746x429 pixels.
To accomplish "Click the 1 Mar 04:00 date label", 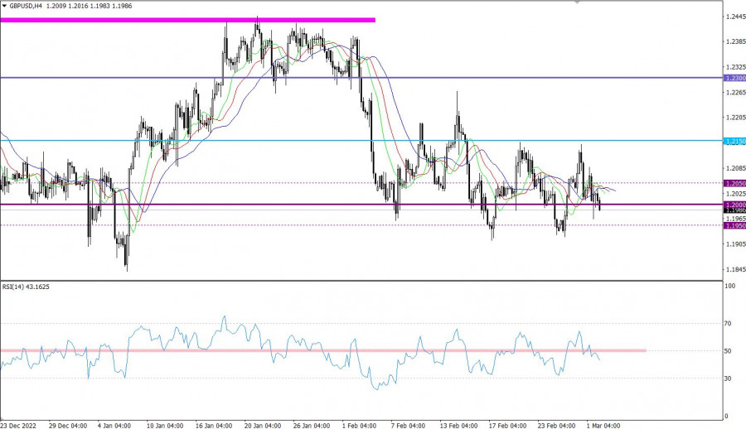I will (603, 425).
